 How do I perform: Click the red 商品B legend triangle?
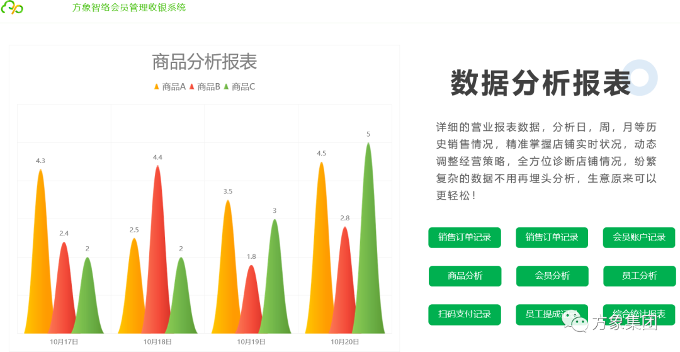click(192, 87)
